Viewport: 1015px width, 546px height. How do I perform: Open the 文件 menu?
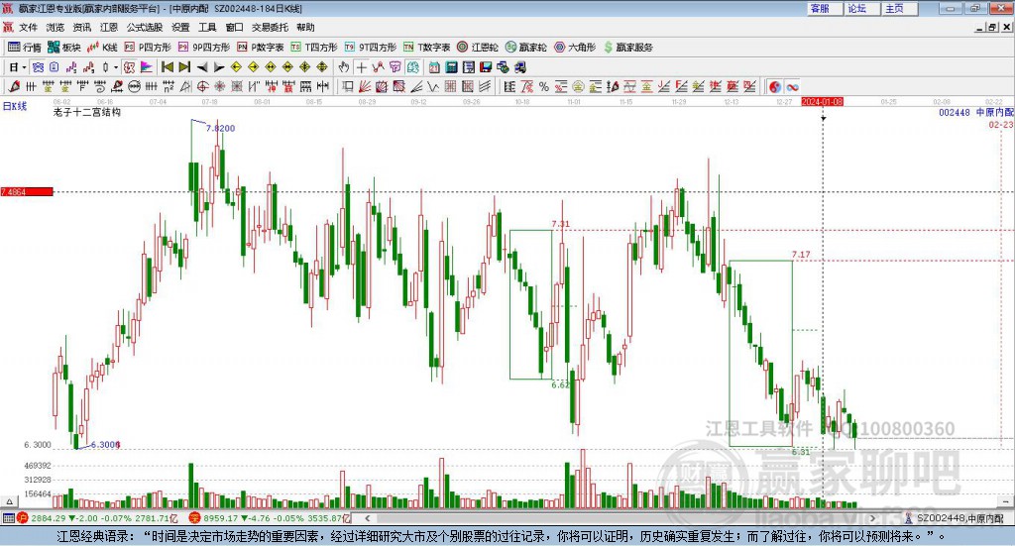point(28,27)
